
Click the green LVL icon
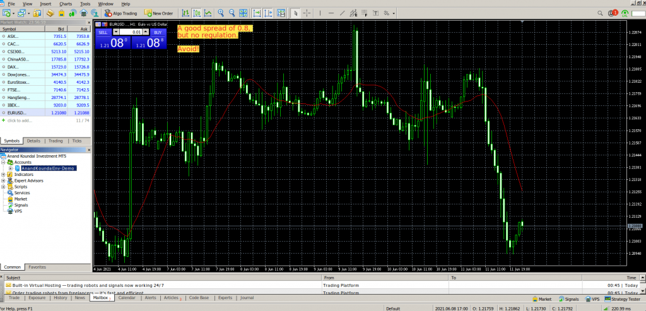pyautogui.click(x=625, y=14)
